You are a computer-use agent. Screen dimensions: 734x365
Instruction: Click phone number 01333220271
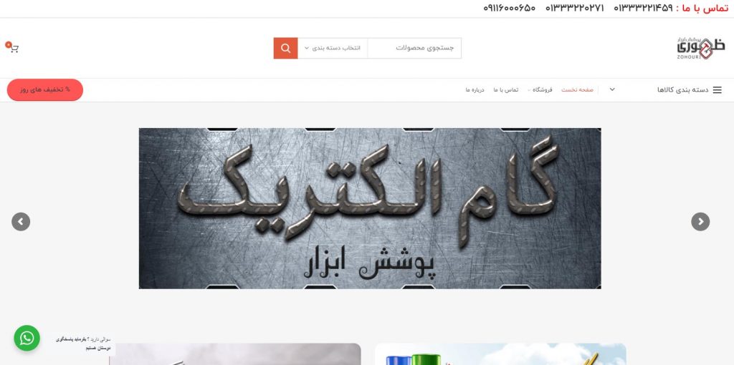coord(574,9)
